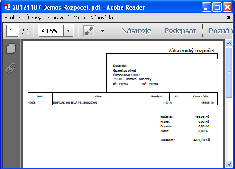Open the Poznámky pane button
235x169 pixels.
tap(220, 31)
